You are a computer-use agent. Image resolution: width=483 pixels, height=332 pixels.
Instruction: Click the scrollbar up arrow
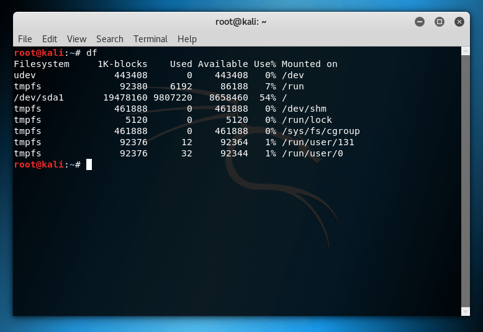[x=466, y=51]
